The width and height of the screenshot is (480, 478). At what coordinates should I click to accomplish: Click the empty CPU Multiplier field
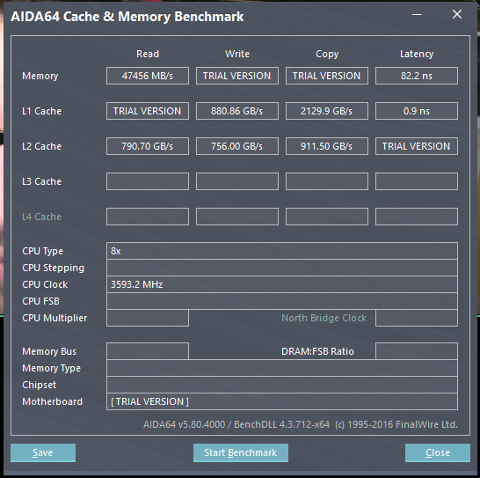click(148, 318)
